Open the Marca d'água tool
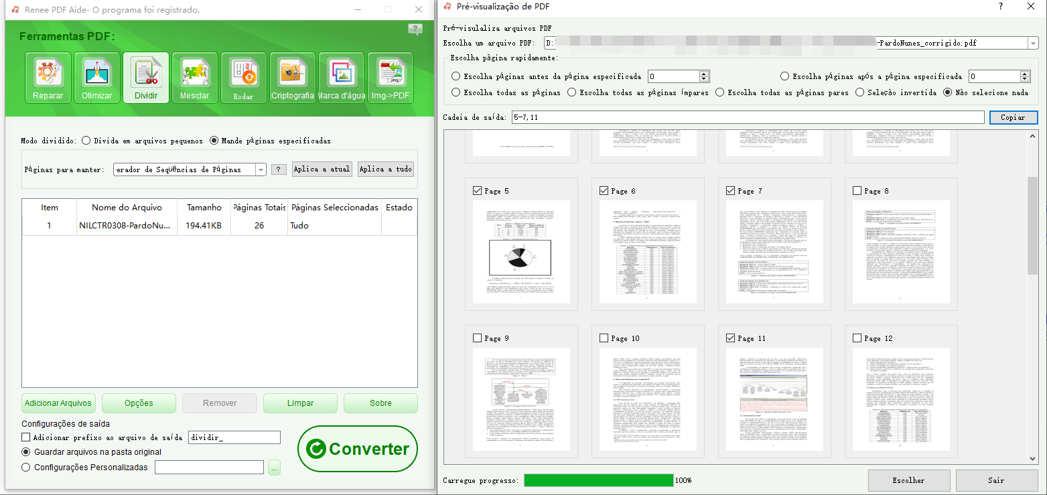The width and height of the screenshot is (1047, 495). tap(342, 78)
